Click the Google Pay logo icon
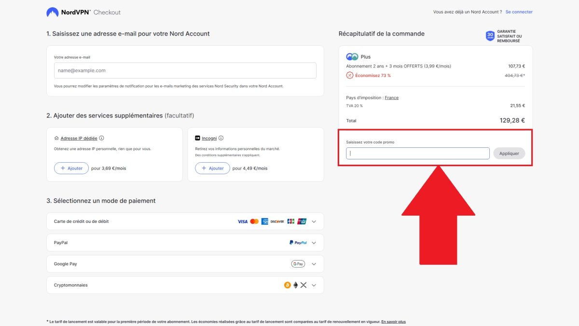This screenshot has height=326, width=579. coord(298,264)
